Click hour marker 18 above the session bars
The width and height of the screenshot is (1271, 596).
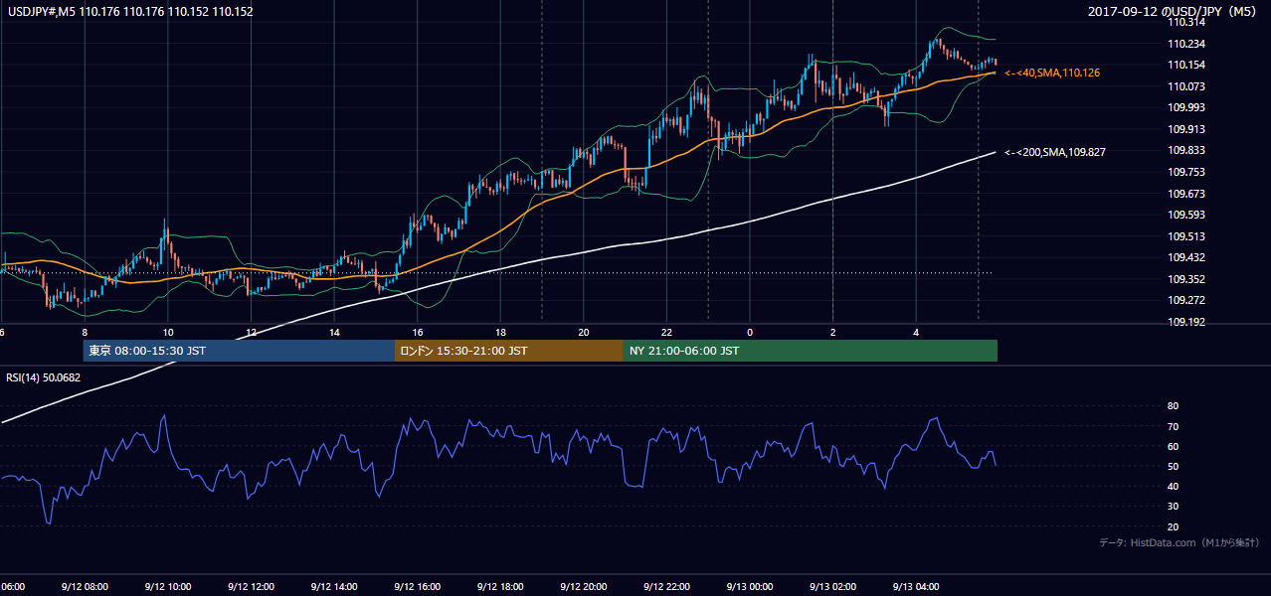point(500,333)
